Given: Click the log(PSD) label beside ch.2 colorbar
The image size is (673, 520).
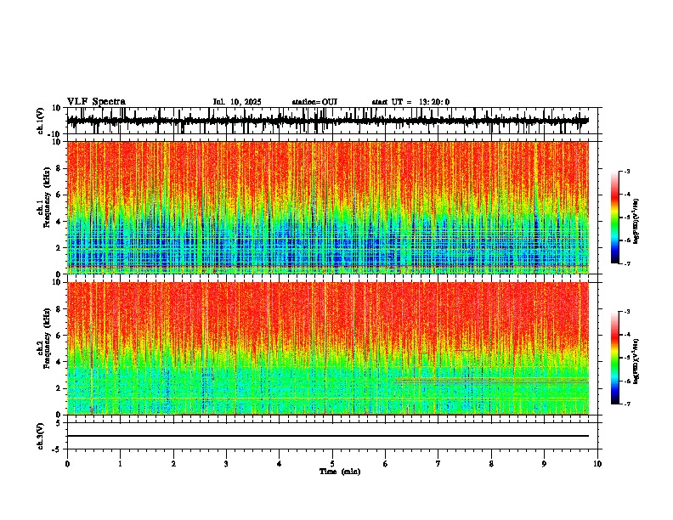Looking at the screenshot, I should 636,360.
